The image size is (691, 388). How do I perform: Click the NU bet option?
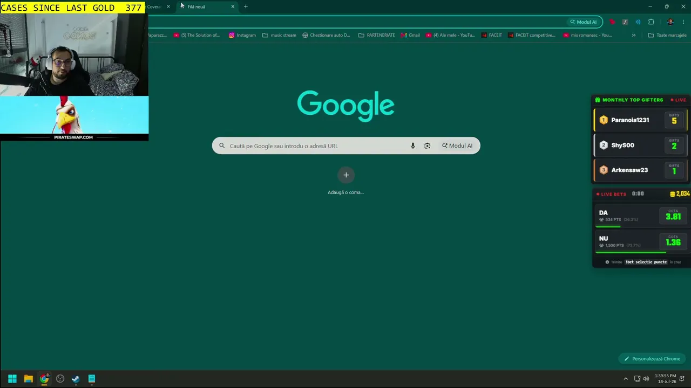(x=641, y=241)
